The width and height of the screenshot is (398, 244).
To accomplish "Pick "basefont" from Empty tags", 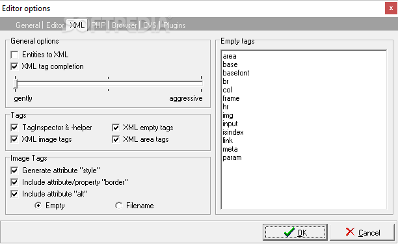I will click(236, 73).
